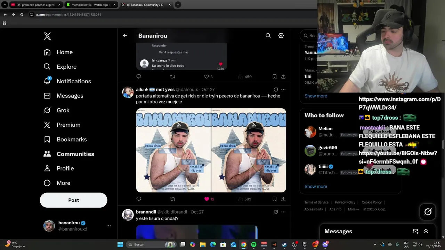
Task: Open Spotify from the taskbar
Action: [x=254, y=244]
